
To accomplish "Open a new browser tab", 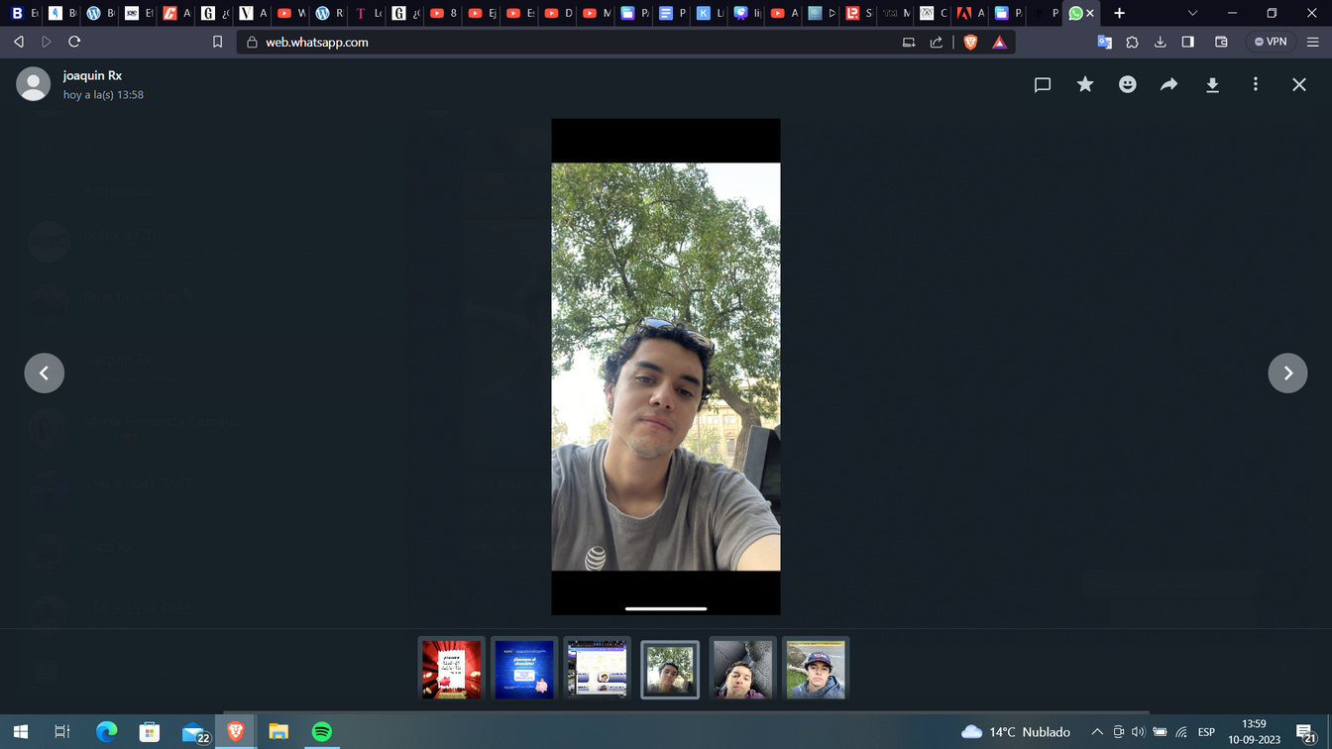I will pyautogui.click(x=1120, y=13).
